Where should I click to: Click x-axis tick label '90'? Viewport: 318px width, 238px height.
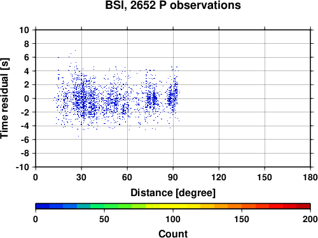click(173, 177)
